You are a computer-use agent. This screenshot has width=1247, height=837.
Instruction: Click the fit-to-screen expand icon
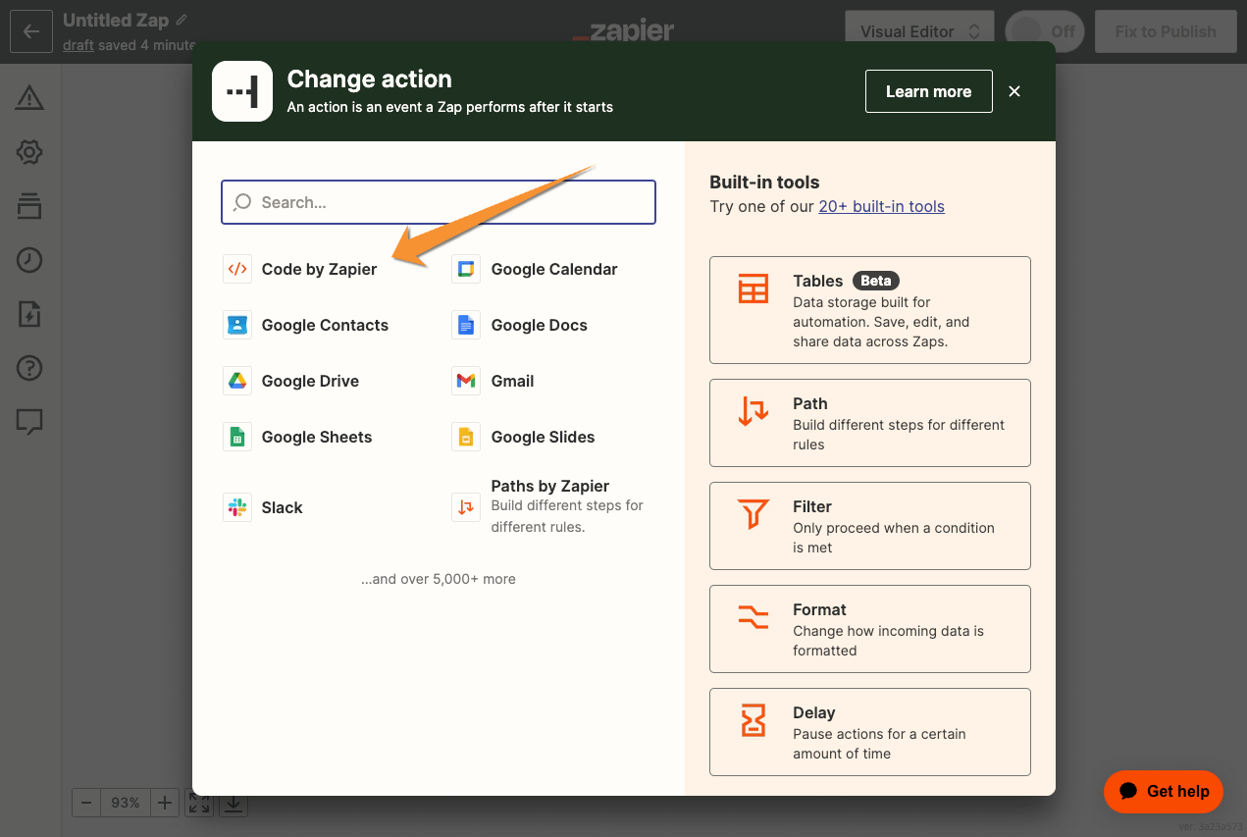pos(199,803)
